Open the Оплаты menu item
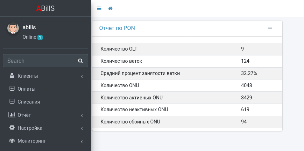The image size is (304, 151). tap(27, 89)
